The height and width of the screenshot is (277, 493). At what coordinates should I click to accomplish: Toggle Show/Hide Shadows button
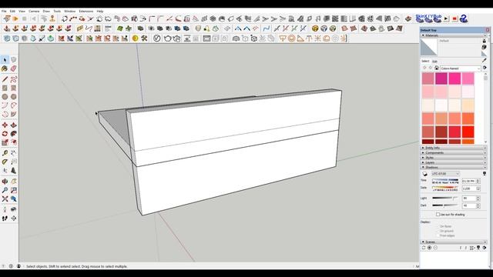pyautogui.click(x=424, y=174)
